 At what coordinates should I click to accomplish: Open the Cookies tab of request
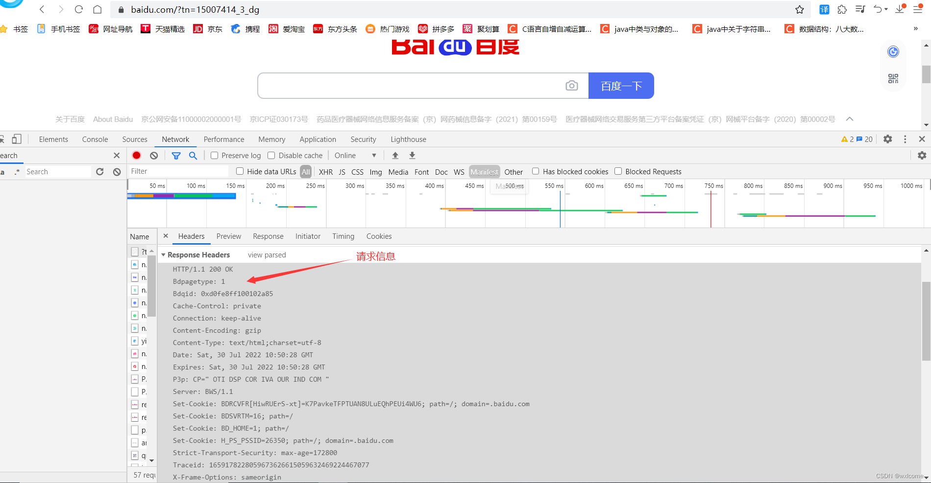(379, 236)
